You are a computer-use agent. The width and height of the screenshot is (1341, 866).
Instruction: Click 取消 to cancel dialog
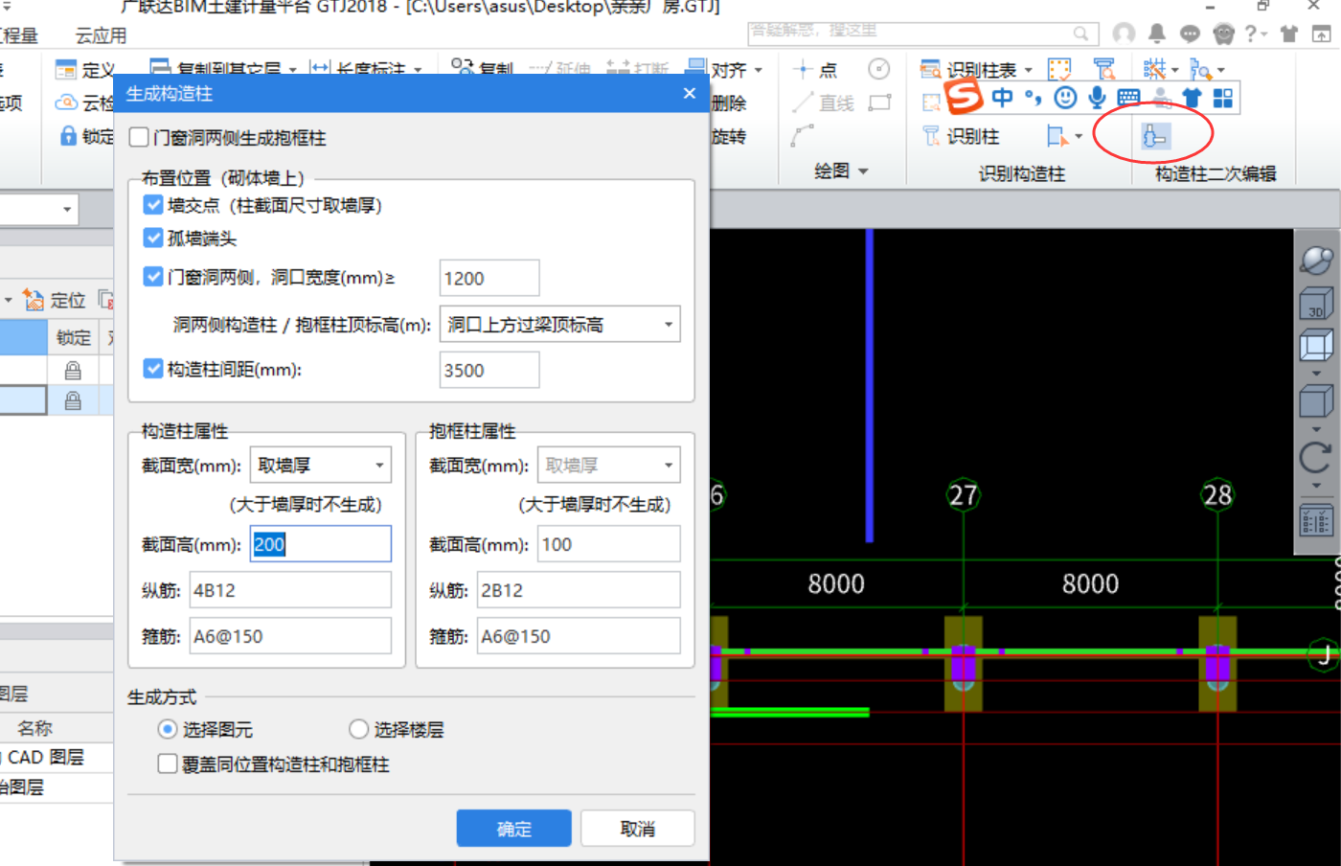pos(638,828)
